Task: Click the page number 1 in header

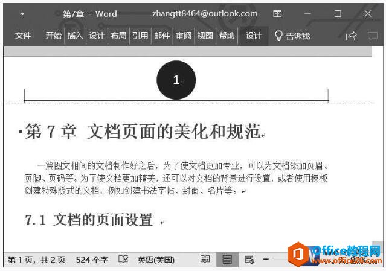Action: coord(176,80)
